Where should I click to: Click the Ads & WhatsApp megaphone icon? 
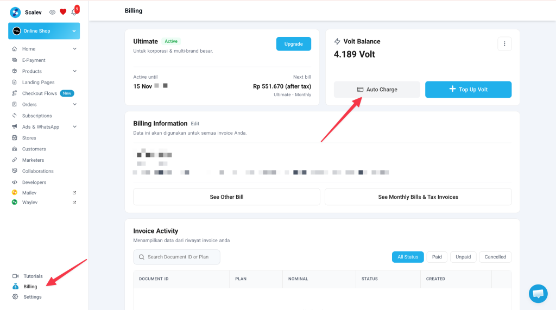click(15, 126)
